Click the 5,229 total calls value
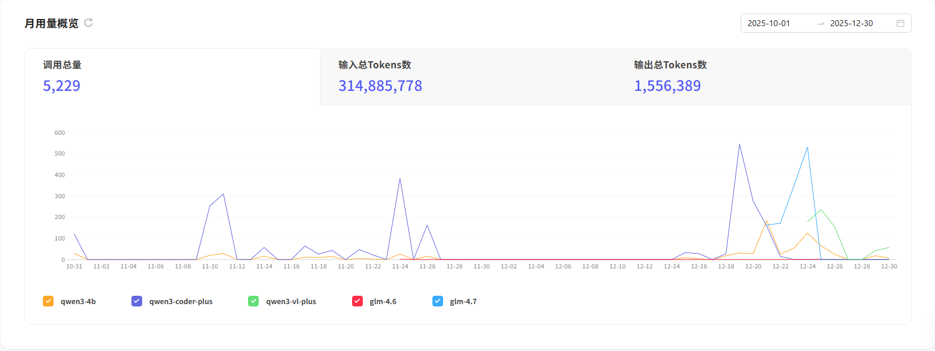 tap(61, 86)
